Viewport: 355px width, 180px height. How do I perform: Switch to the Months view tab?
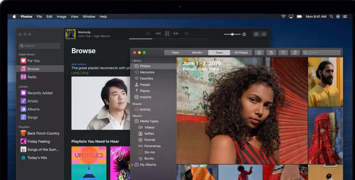click(x=197, y=53)
